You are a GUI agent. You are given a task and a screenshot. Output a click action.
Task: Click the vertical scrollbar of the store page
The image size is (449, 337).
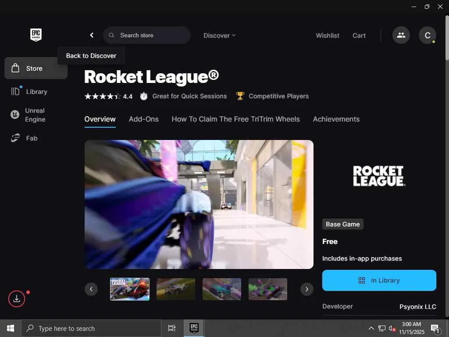tap(447, 37)
